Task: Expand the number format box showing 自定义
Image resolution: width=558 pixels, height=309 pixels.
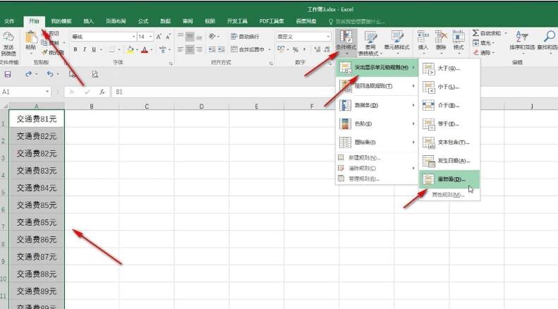Action: [328, 36]
